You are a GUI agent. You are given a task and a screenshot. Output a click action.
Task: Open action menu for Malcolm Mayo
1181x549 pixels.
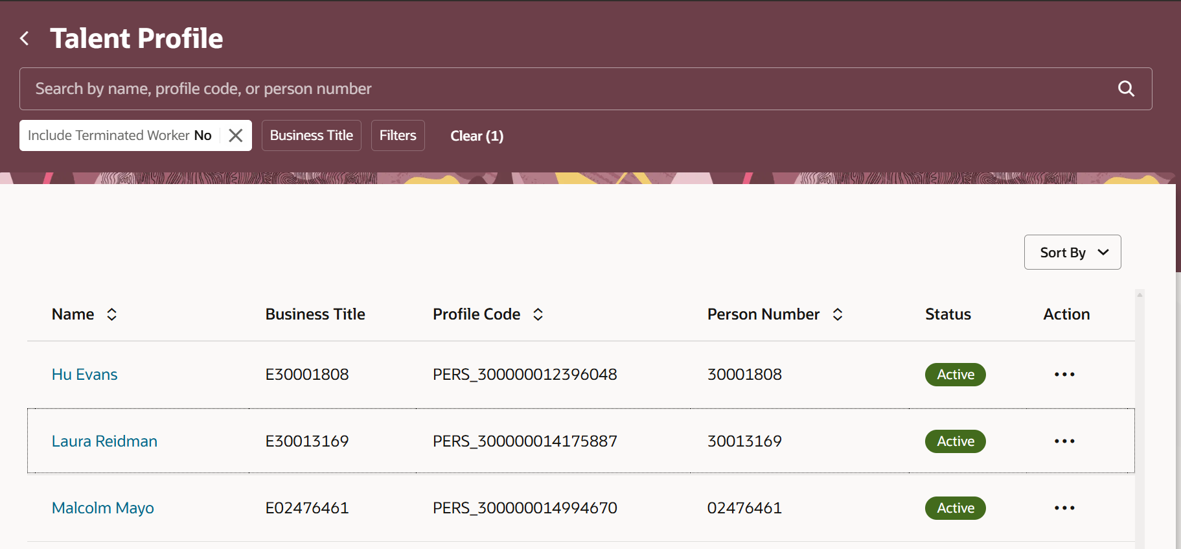tap(1064, 508)
